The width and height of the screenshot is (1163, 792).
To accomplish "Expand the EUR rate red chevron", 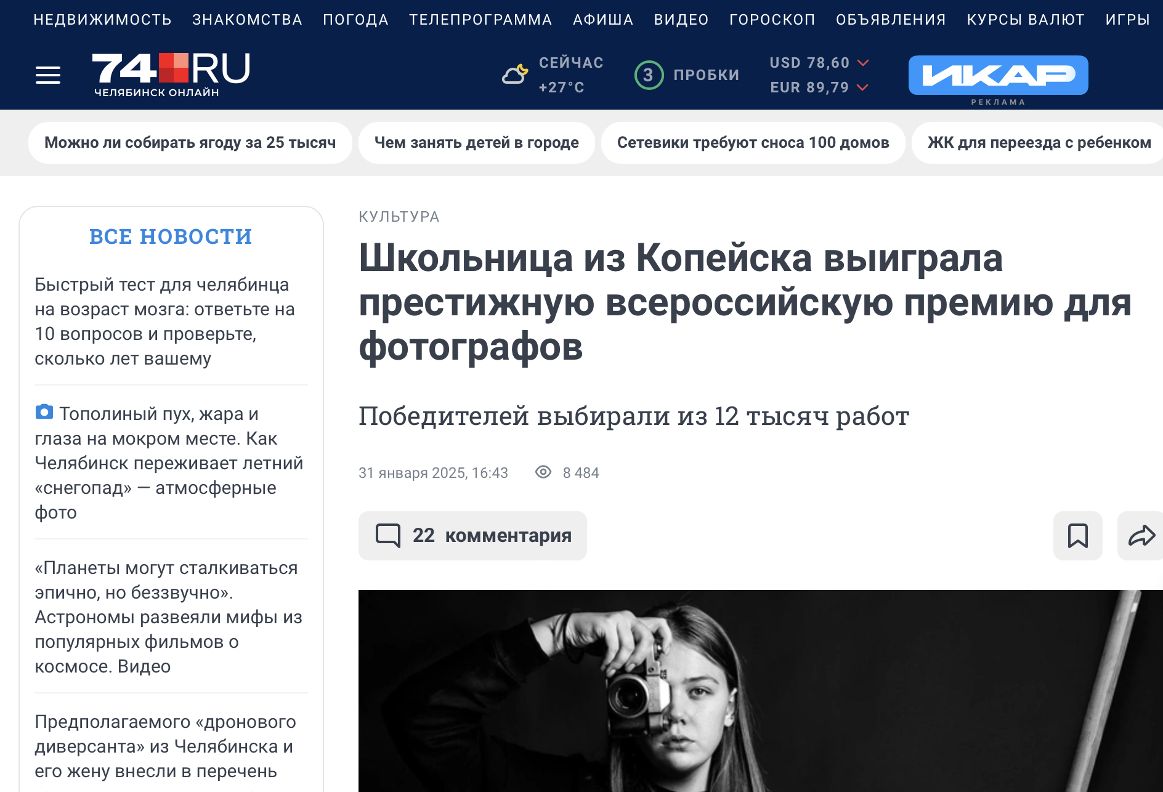I will pyautogui.click(x=863, y=87).
